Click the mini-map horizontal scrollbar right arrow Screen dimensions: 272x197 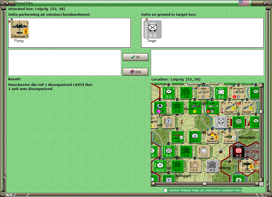(257, 184)
